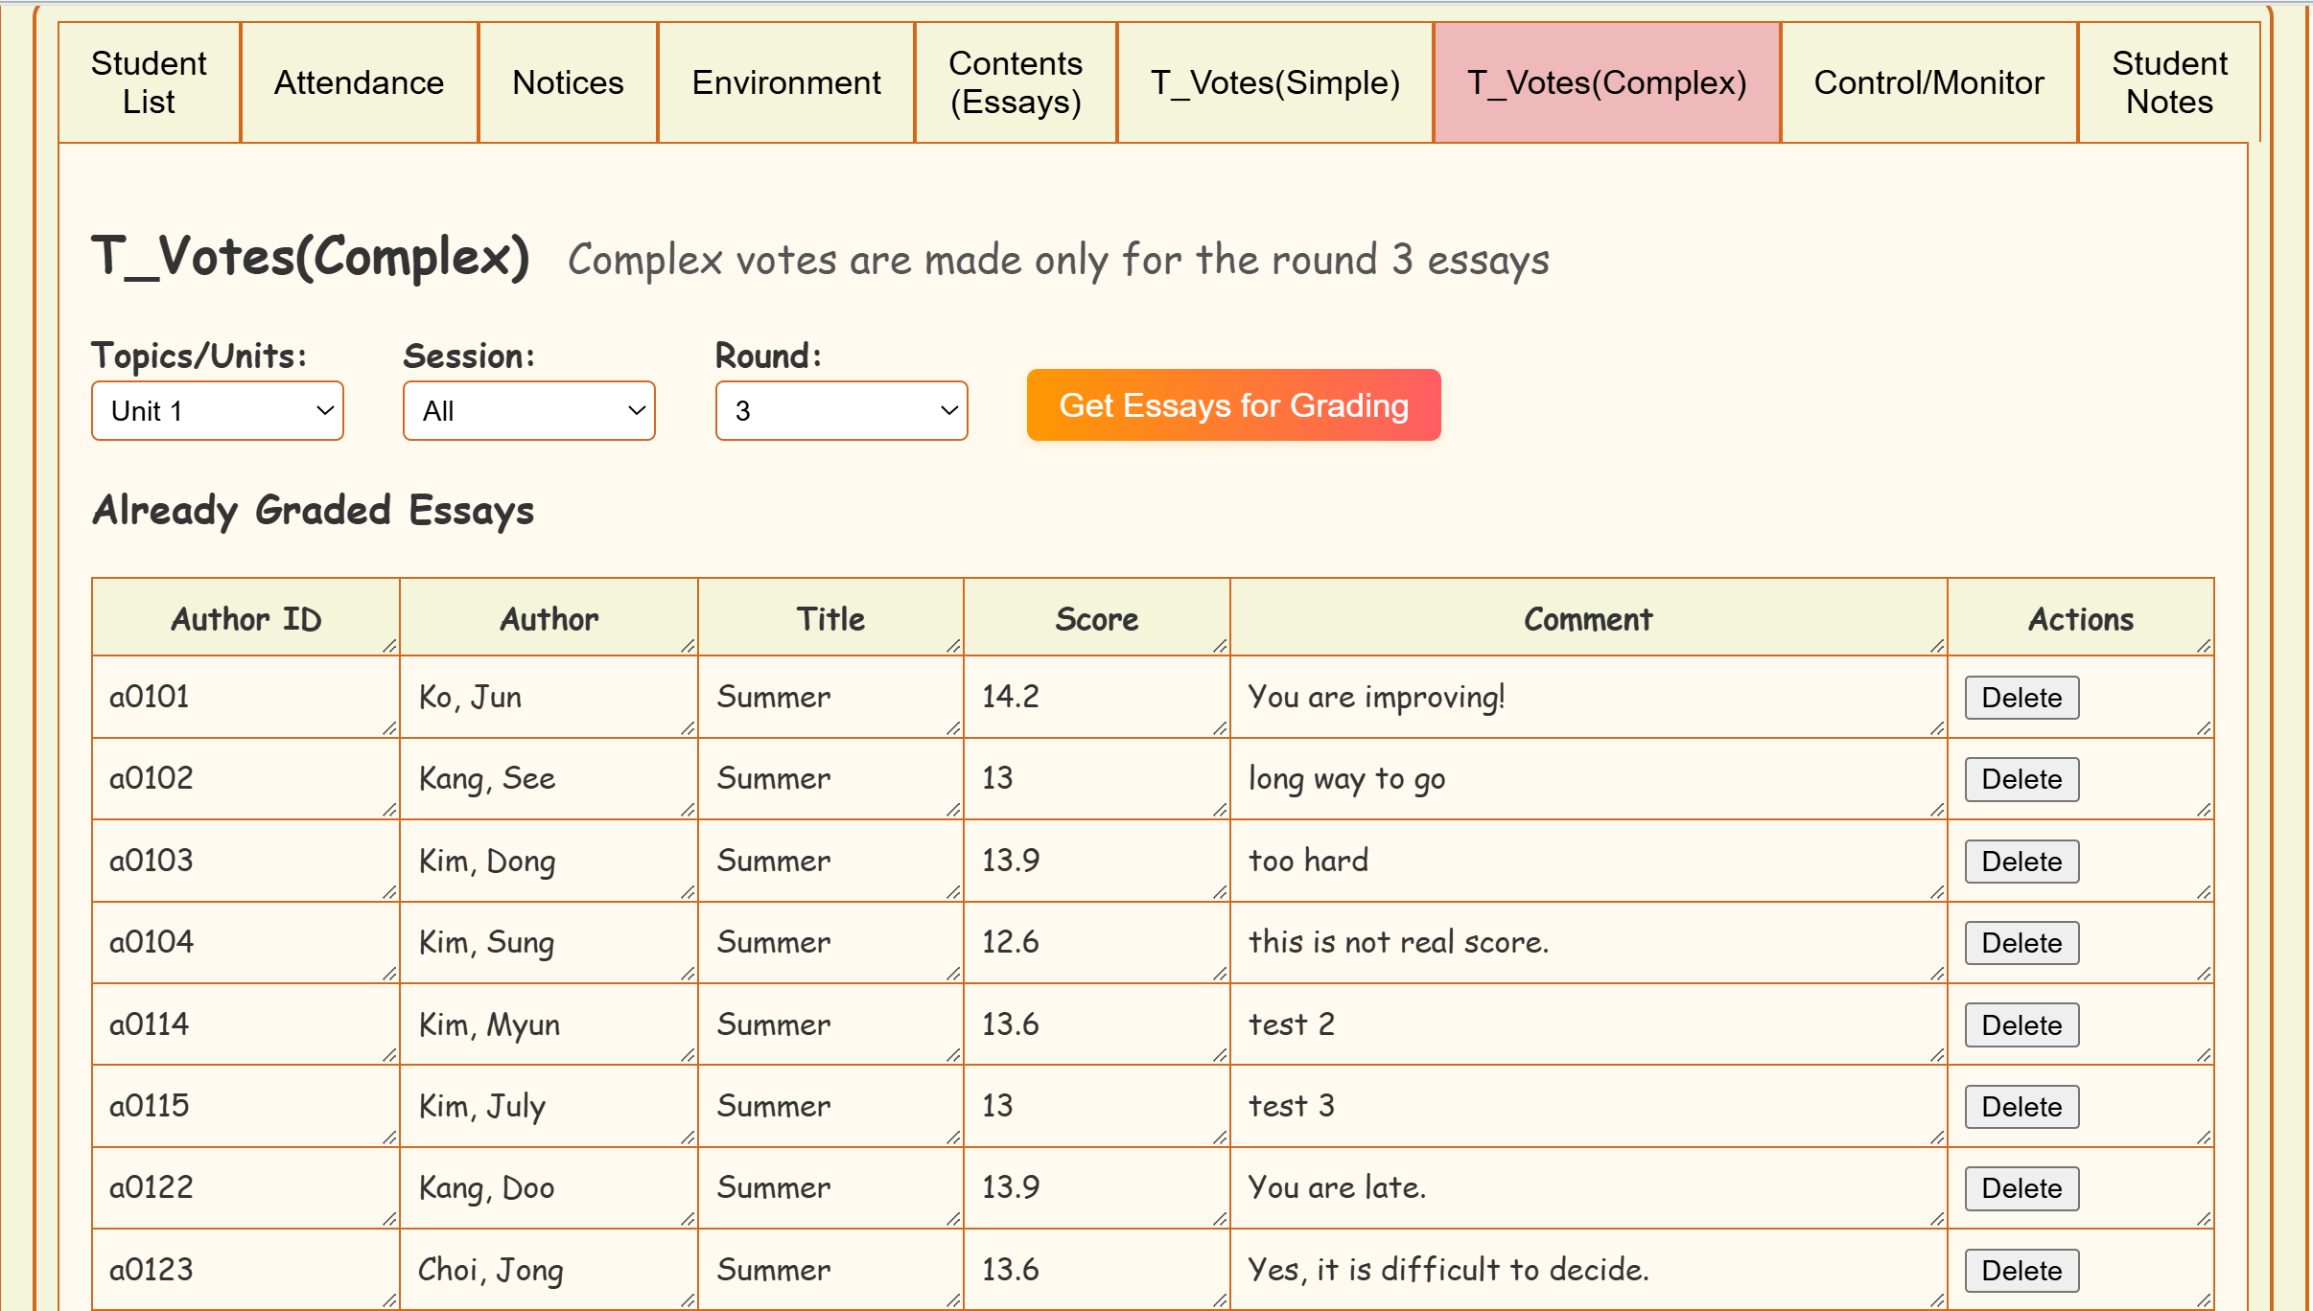
Task: Remove the a0104 Kim, Sung grade
Action: [x=2021, y=943]
